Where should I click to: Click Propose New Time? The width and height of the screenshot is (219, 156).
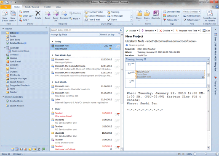tap(187, 31)
